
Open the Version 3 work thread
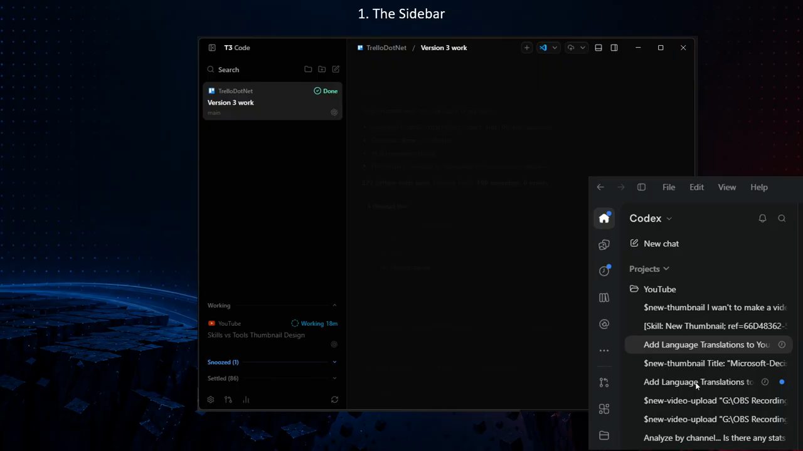[272, 101]
